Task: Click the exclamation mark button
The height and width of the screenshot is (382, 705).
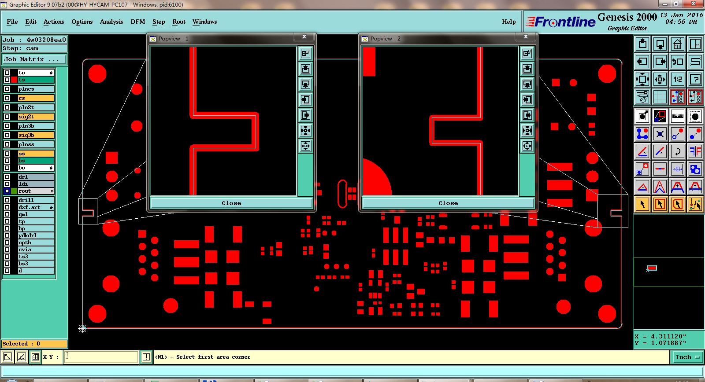Action: [146, 357]
